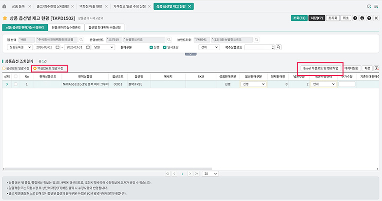The width and height of the screenshot is (382, 201).
Task: Open the calendar for end date 2026-03-31
Action: (x=88, y=47)
